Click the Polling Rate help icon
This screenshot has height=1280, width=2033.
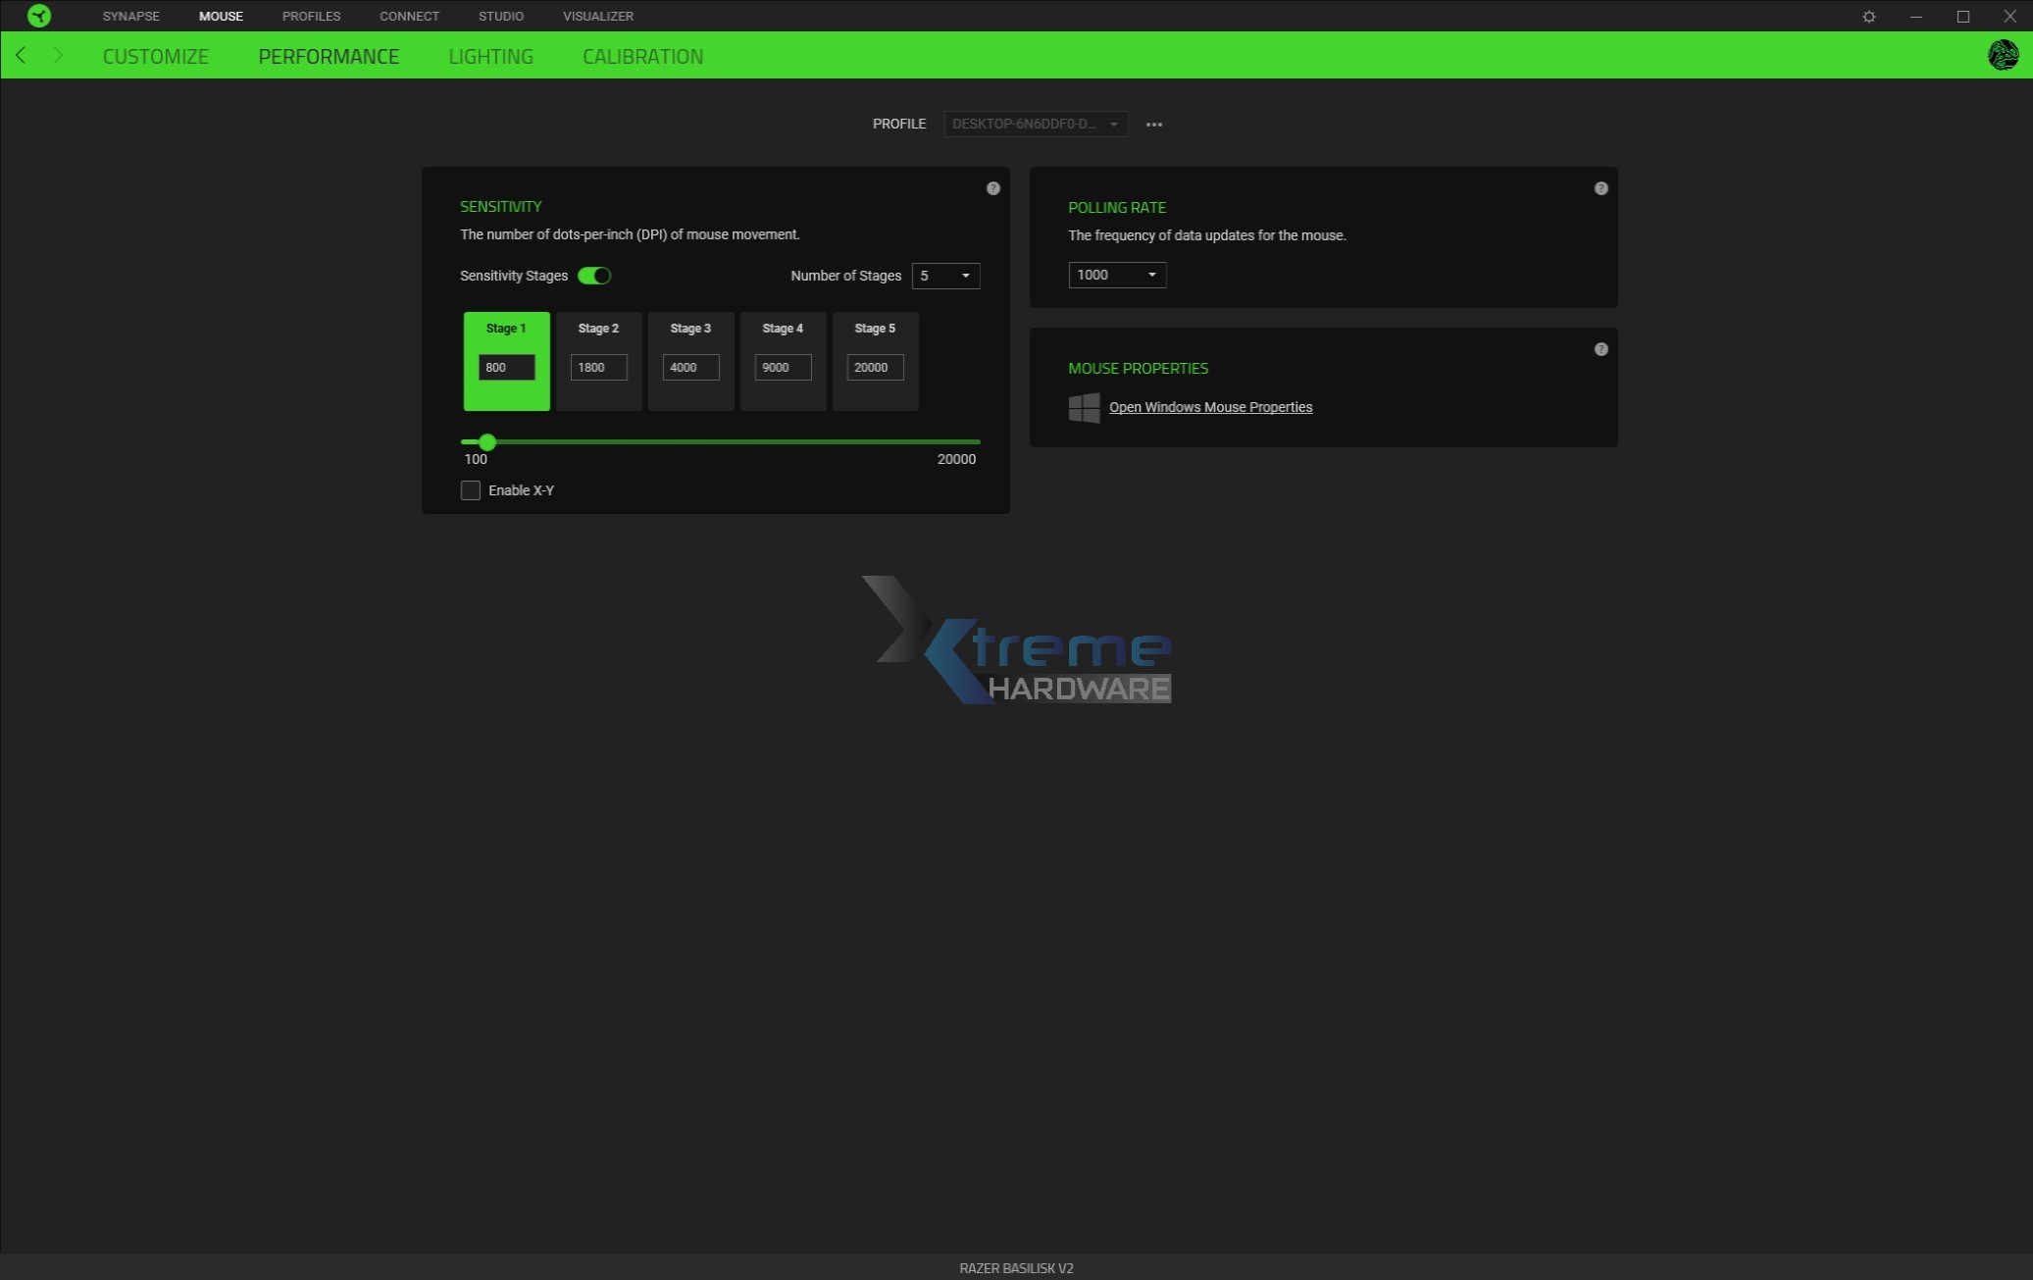tap(1600, 188)
